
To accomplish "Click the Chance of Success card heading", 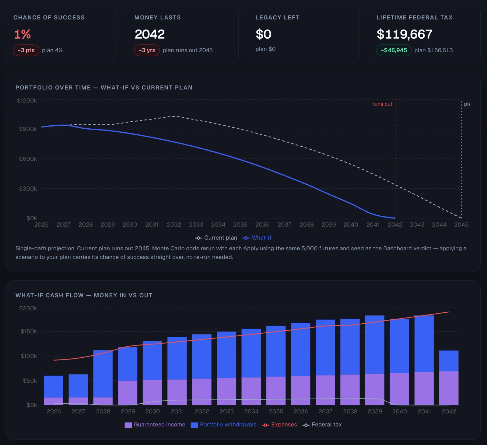I will coord(49,17).
